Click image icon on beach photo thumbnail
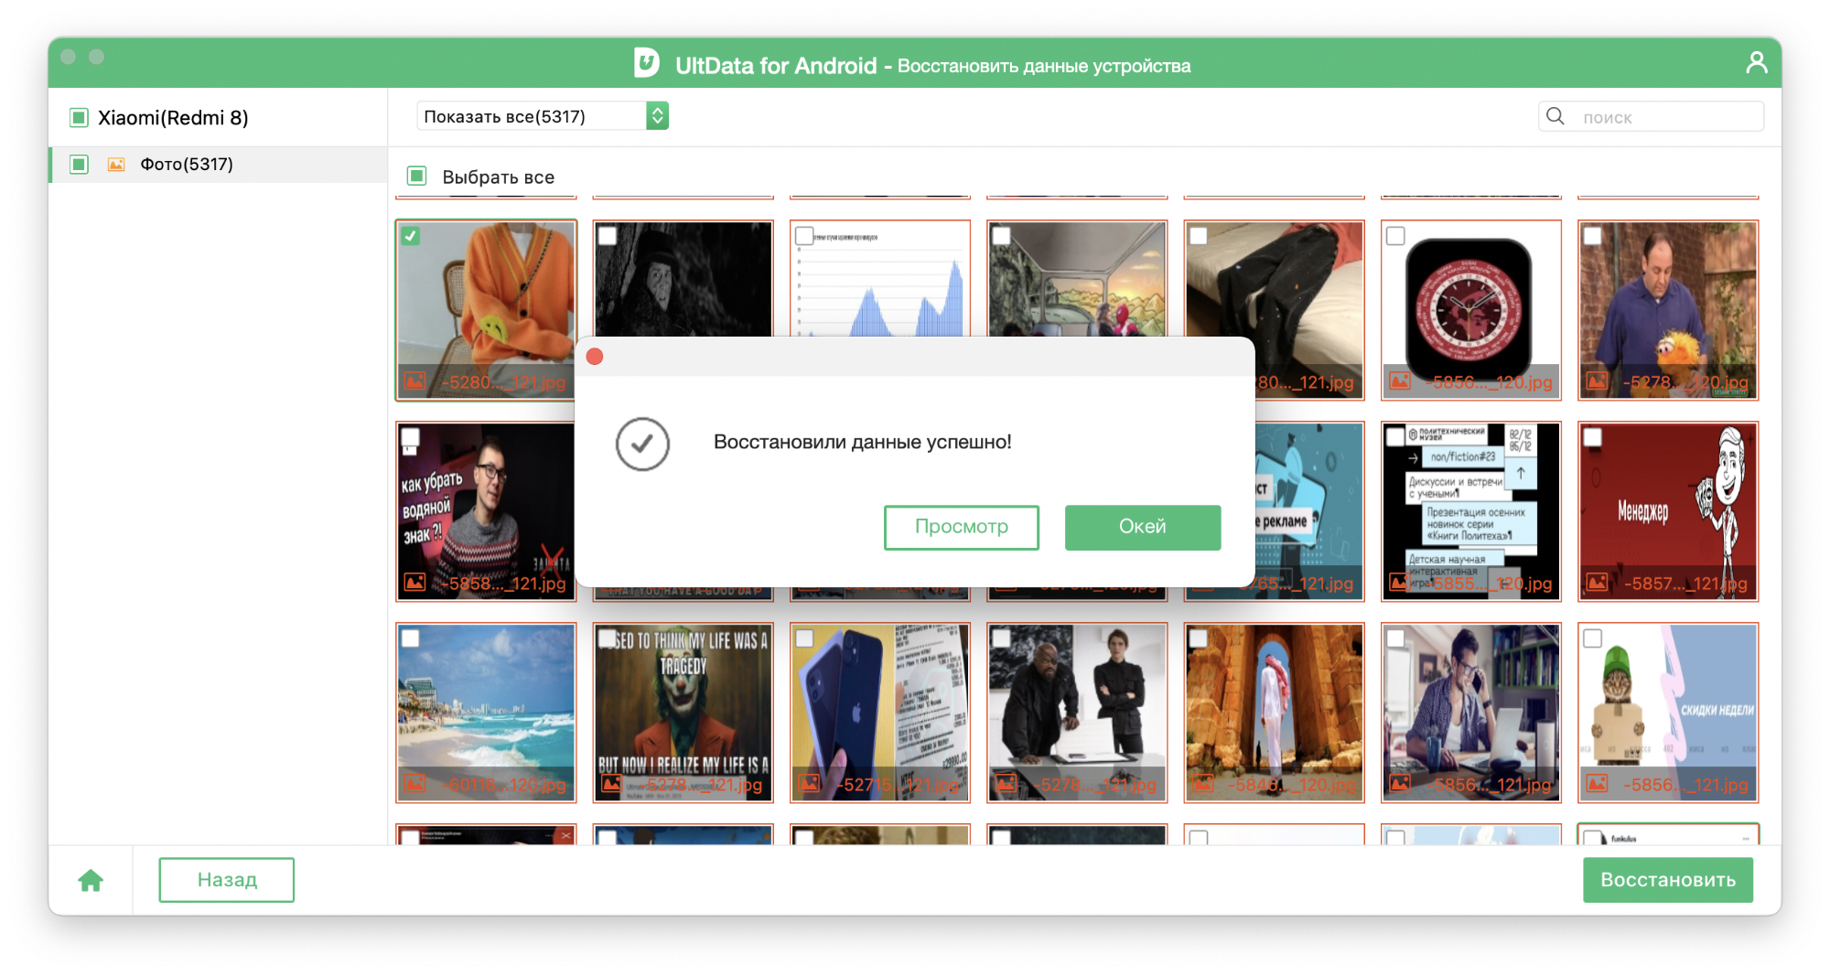Viewport: 1830px width, 975px height. pos(414,784)
